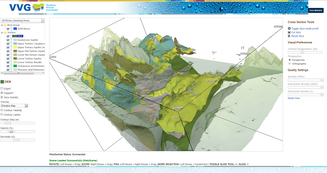This screenshot has height=173, width=327.
Task: Click the power icon for slice mode
Action: tap(289, 29)
